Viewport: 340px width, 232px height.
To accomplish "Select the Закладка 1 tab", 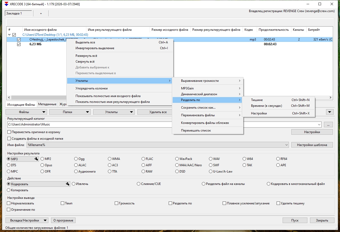I will 18,13.
